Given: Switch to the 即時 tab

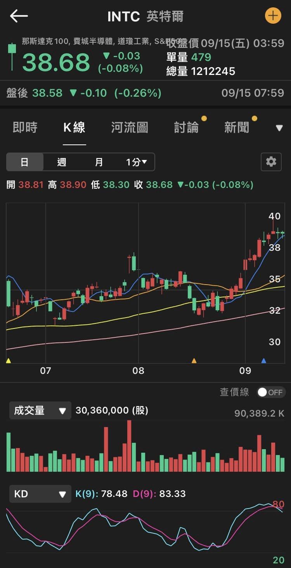Looking at the screenshot, I should pyautogui.click(x=25, y=127).
